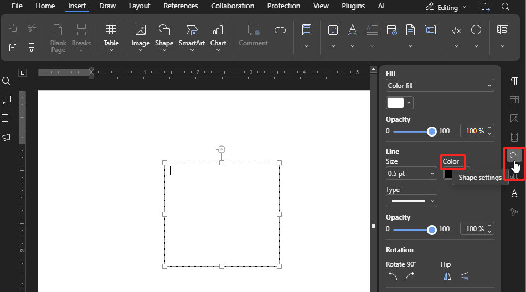526x292 pixels.
Task: Click the Omega symbol icon
Action: tap(476, 30)
